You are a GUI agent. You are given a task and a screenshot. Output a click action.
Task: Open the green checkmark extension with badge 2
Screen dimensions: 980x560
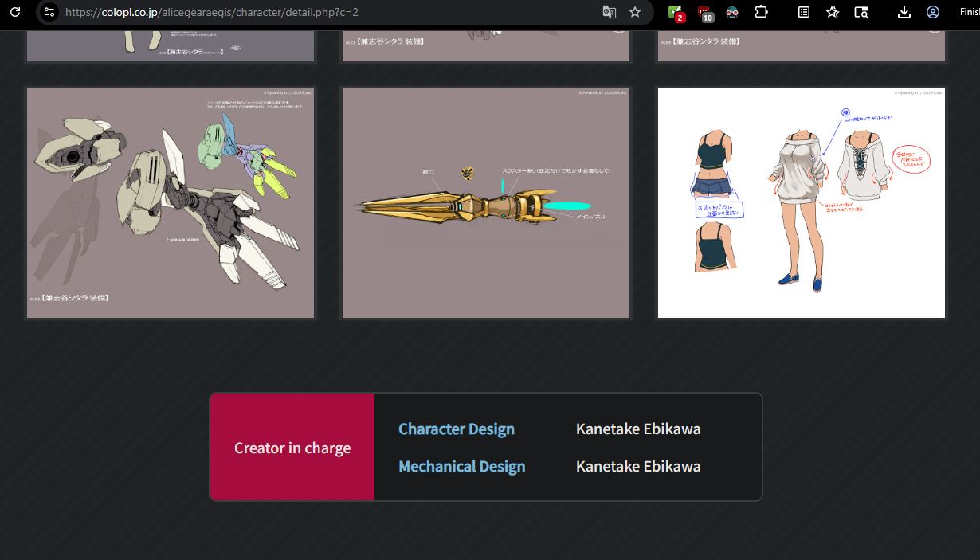676,13
